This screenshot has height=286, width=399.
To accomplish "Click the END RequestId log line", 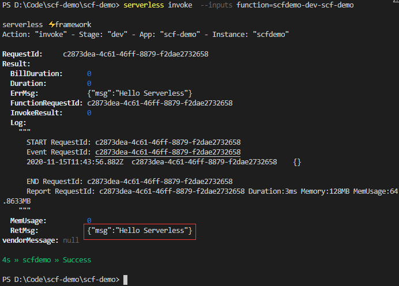I will tap(130, 182).
